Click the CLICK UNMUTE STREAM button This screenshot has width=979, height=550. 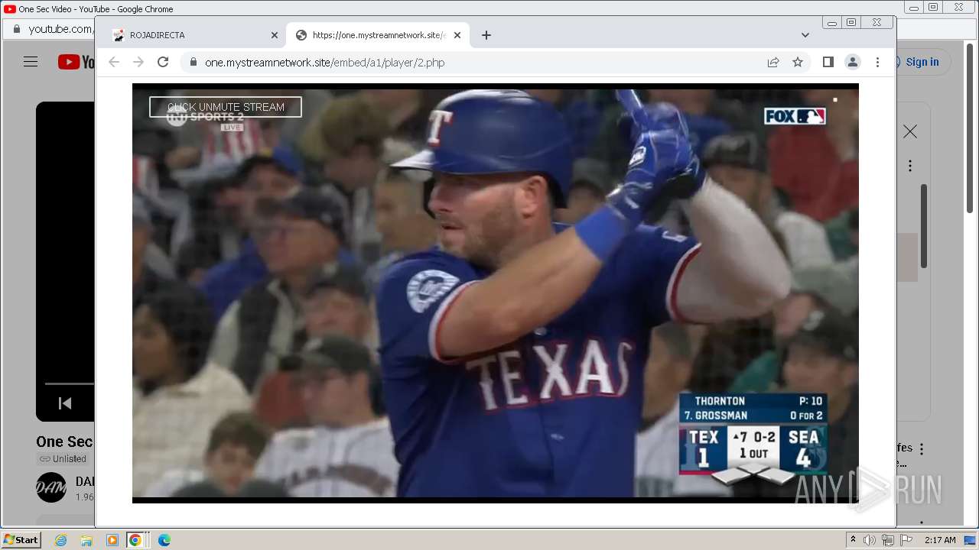[x=226, y=107]
